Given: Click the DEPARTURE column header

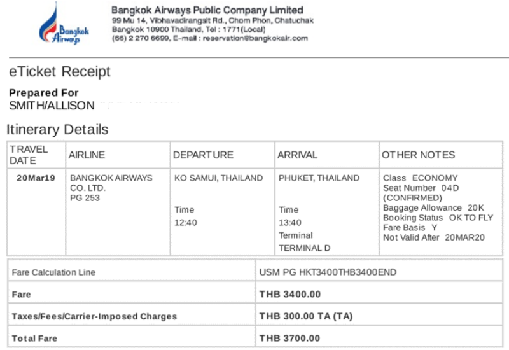Looking at the screenshot, I should point(203,155).
